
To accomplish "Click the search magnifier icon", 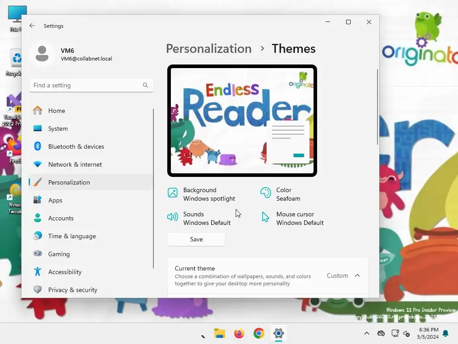I will (145, 85).
